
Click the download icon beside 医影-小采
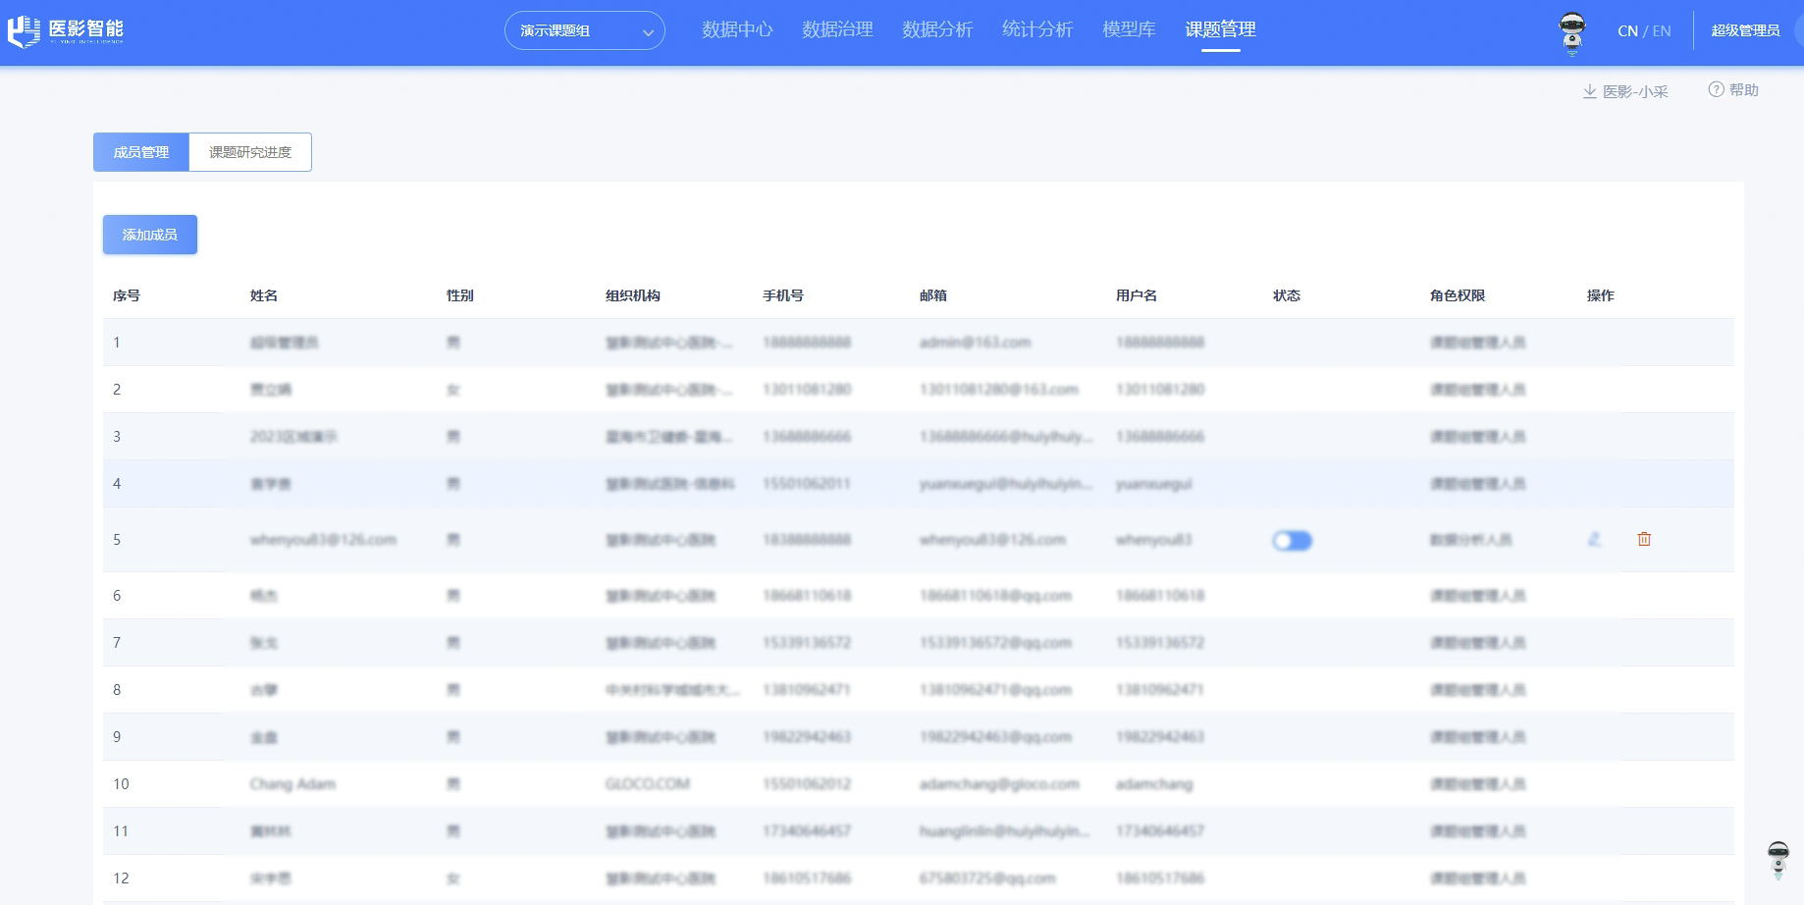1589,91
